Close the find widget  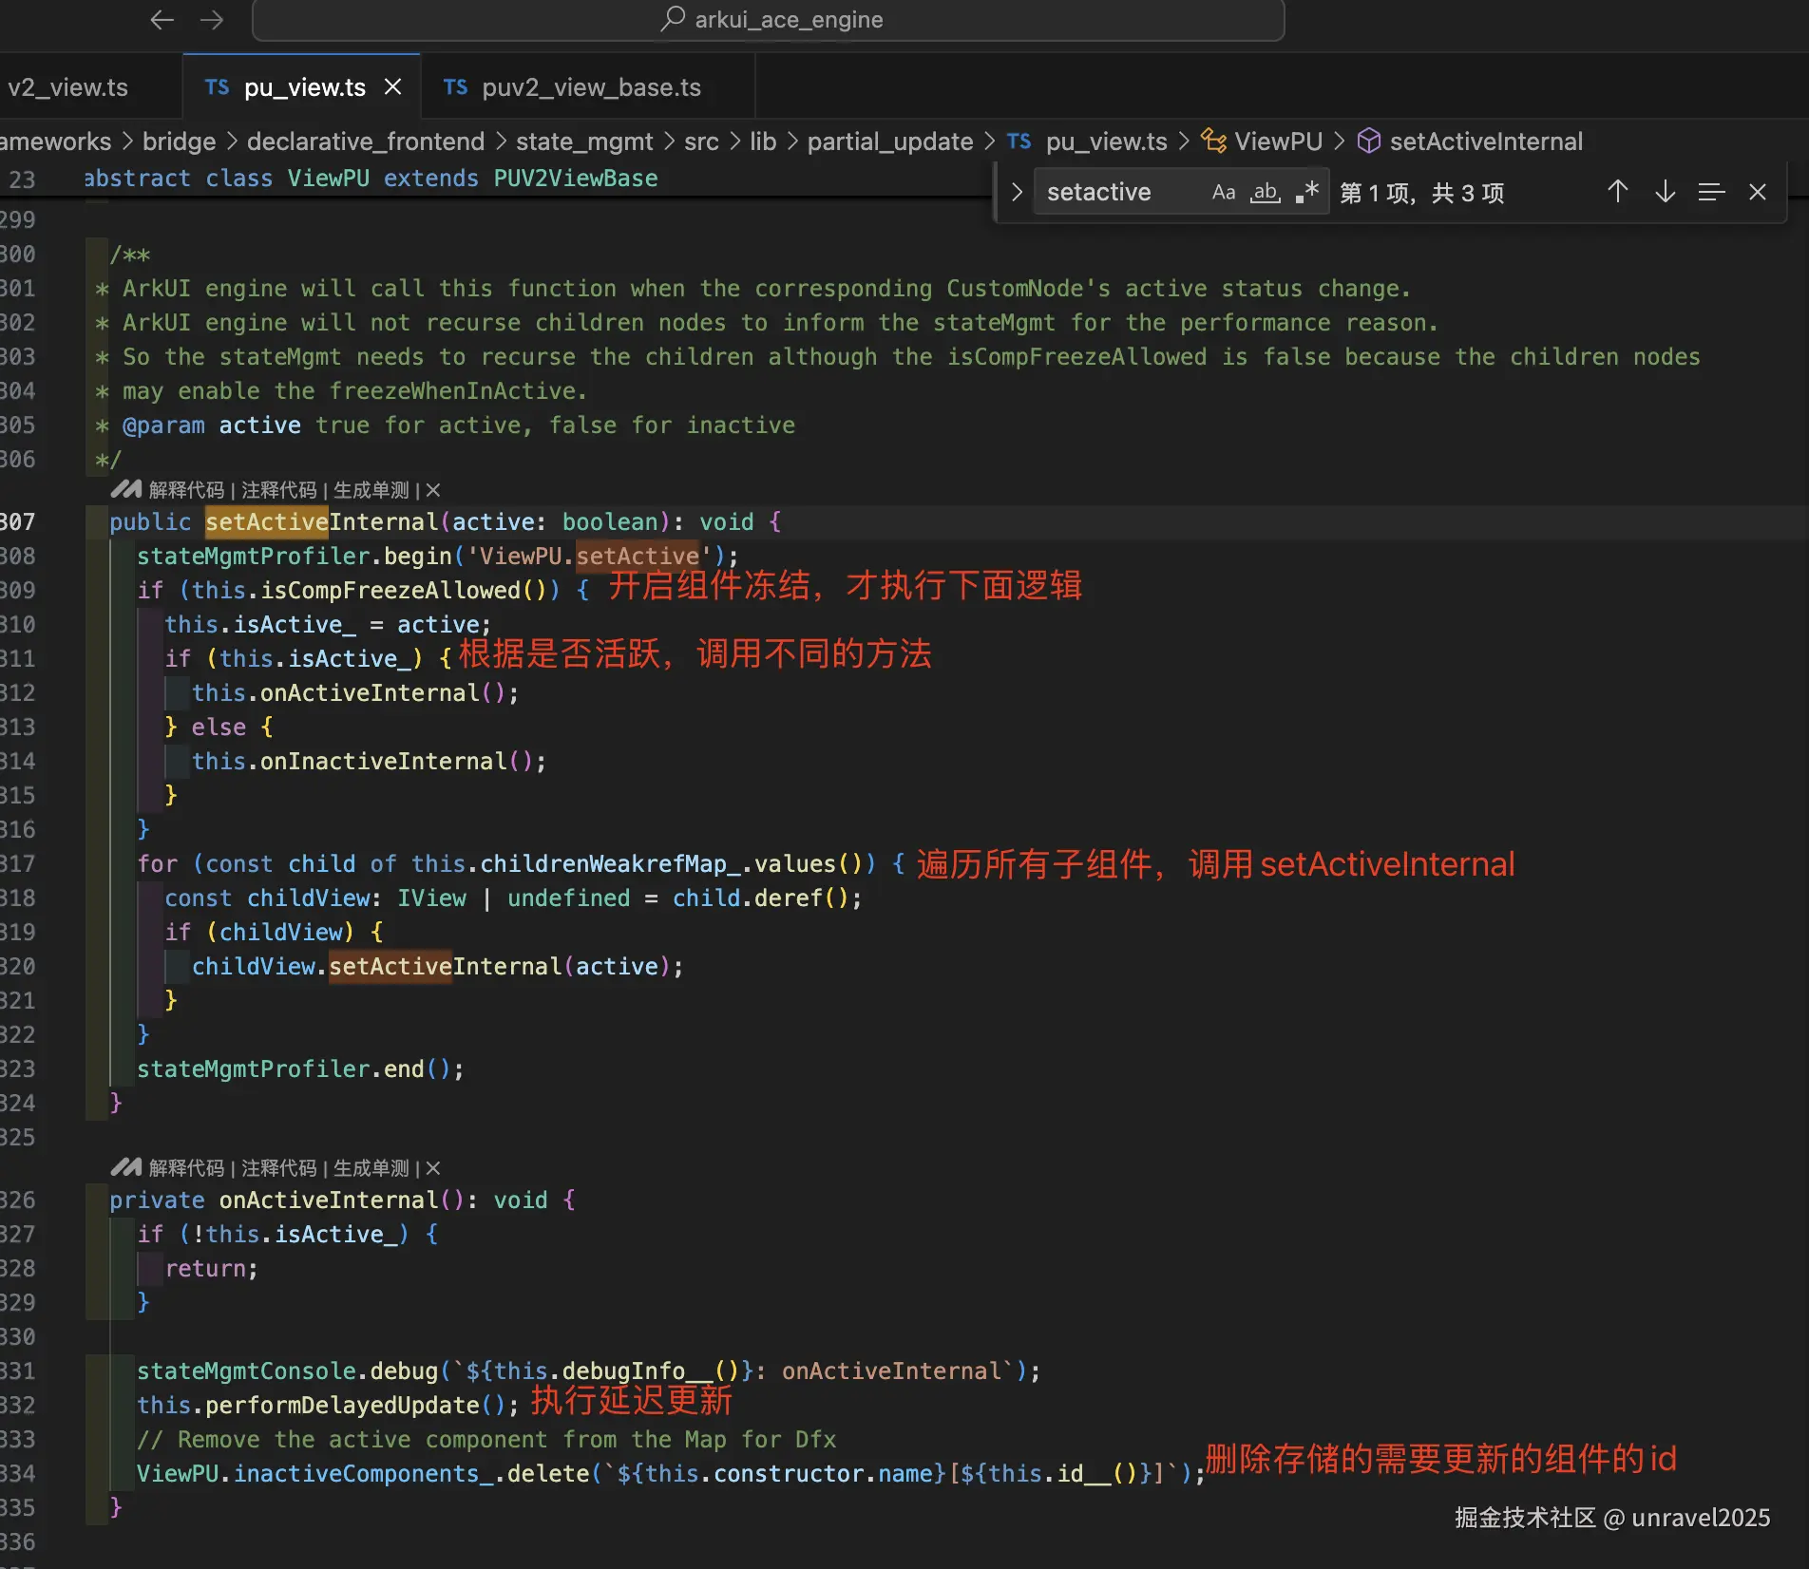pos(1758,192)
